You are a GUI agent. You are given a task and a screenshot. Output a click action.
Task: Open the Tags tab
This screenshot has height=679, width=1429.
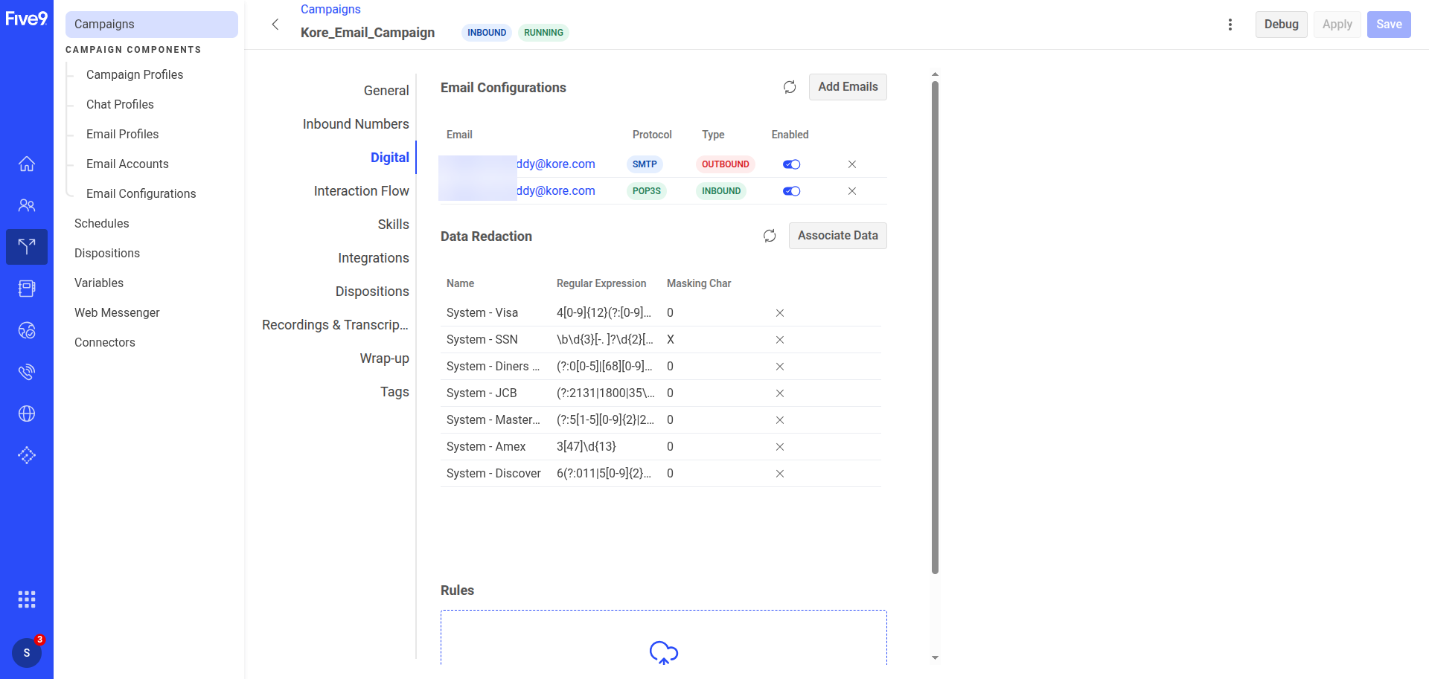(x=394, y=392)
